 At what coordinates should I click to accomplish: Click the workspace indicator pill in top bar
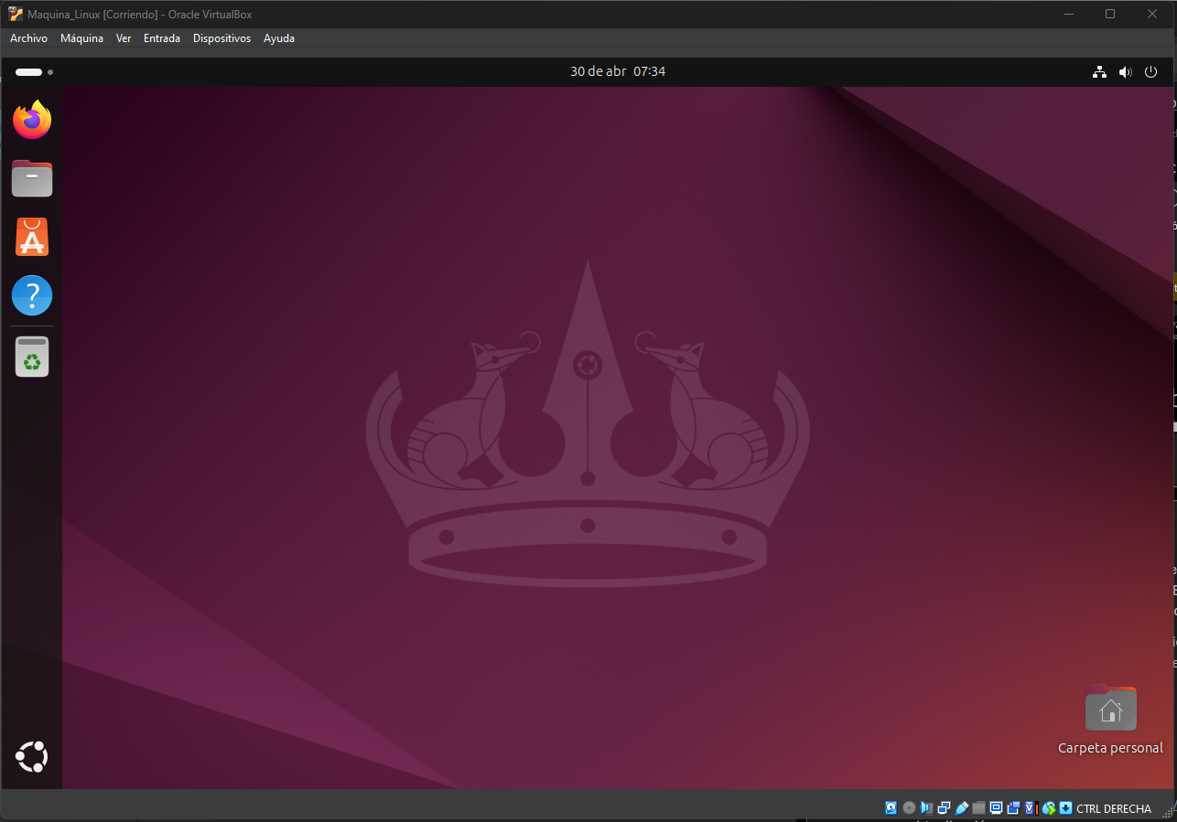tap(29, 72)
